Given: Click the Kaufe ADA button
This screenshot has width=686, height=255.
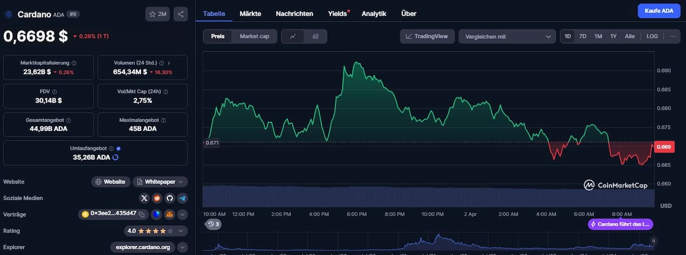Looking at the screenshot, I should point(659,11).
